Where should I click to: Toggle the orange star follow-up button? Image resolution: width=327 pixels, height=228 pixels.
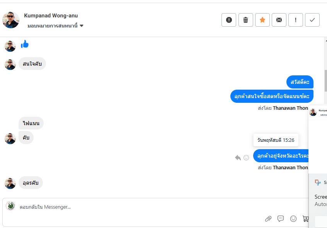tap(262, 20)
